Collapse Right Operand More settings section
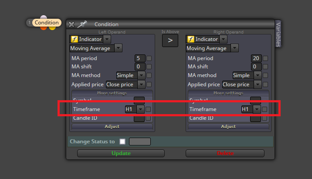Screen dimensions: 312x179 pos(228,93)
